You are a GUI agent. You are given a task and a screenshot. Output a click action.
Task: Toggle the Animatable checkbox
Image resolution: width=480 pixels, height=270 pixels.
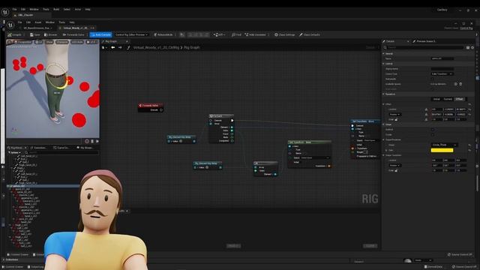(433, 79)
